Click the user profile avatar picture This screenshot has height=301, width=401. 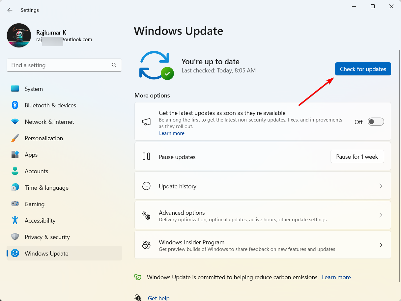pyautogui.click(x=19, y=36)
